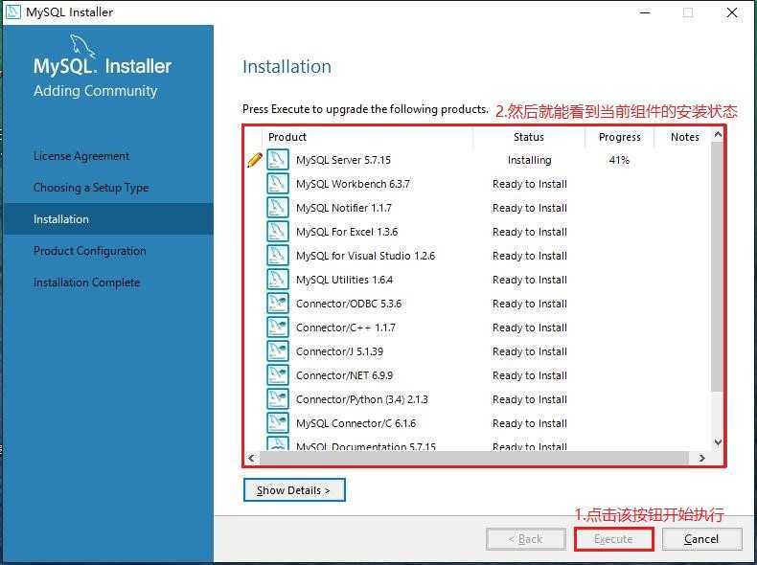Select the MySQL For Excel 1.3.6 row text
757x565 pixels.
pyautogui.click(x=347, y=232)
